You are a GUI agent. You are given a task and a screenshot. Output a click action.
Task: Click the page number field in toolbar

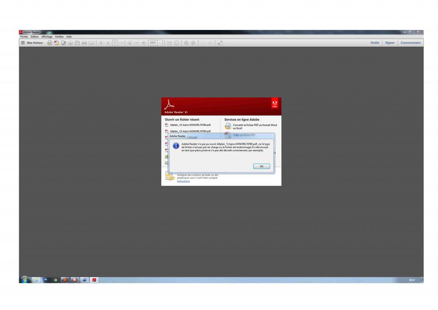click(115, 43)
